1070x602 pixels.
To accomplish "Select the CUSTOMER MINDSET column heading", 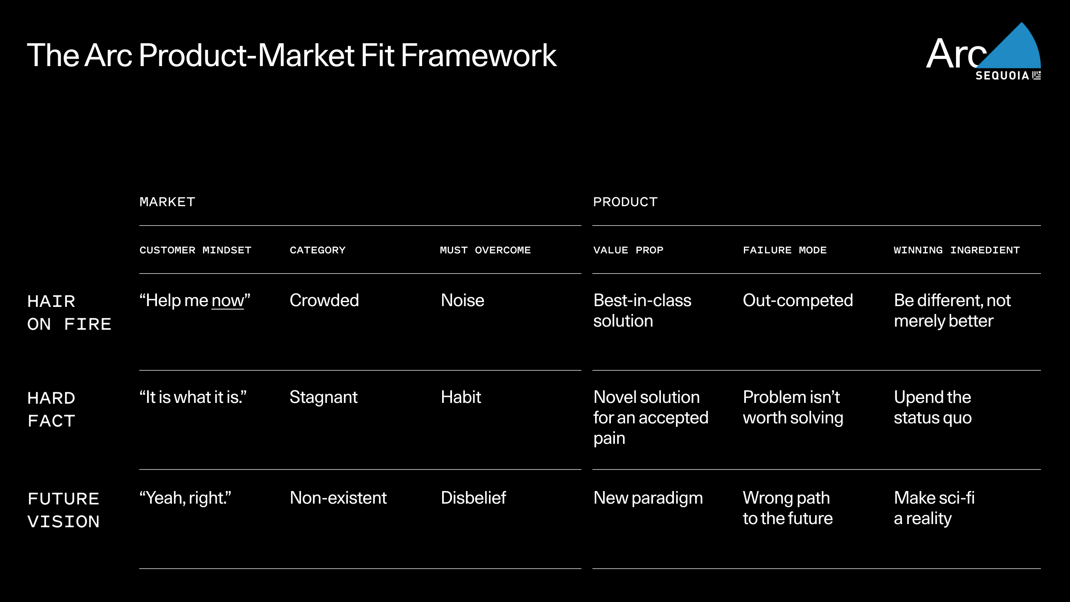I will 195,250.
